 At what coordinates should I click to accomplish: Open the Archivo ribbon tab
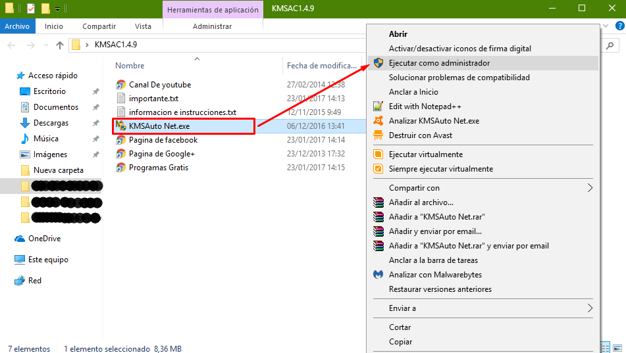point(17,26)
